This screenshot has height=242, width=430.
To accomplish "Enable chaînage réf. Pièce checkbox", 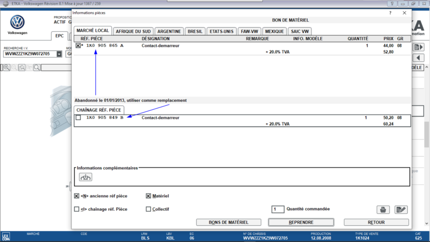I will [77, 209].
